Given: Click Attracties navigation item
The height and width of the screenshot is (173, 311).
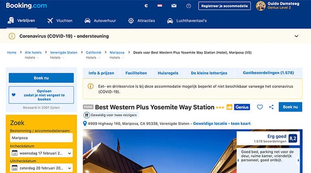Looking at the screenshot, I should click(141, 21).
